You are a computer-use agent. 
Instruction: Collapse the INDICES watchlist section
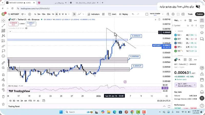tap(176, 31)
